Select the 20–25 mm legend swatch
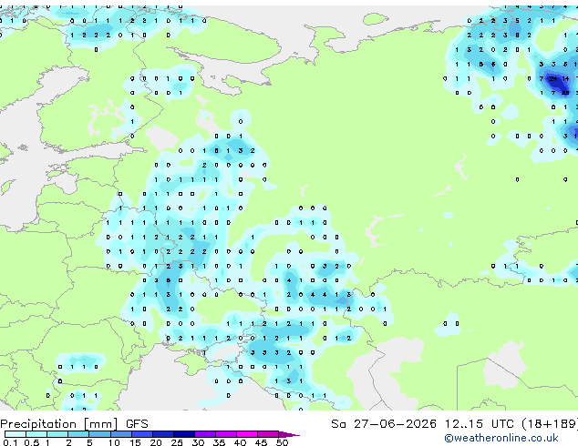 point(162,434)
